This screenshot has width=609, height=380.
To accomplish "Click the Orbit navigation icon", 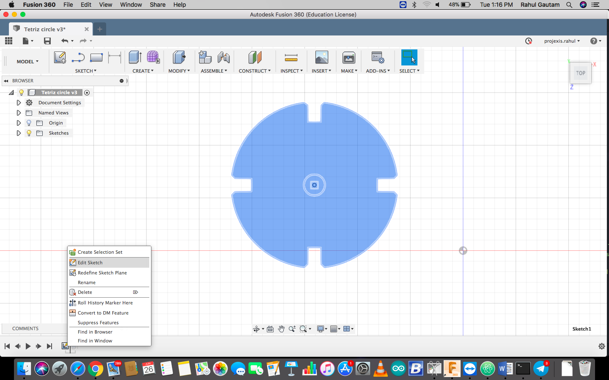I will coord(256,329).
